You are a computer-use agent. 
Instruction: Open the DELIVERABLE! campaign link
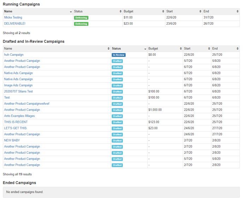coord(14,24)
